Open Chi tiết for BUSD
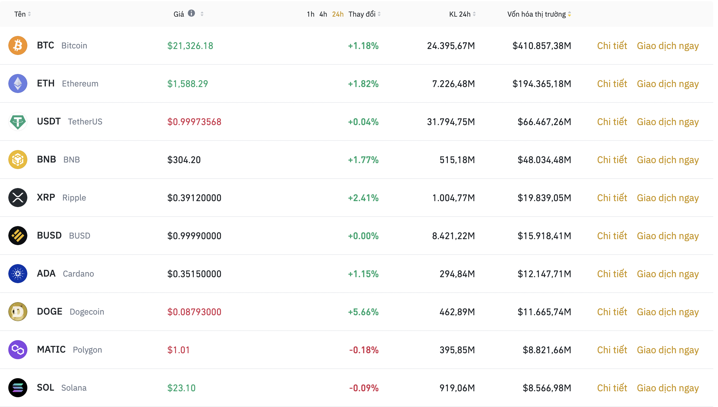The image size is (718, 407). [612, 236]
